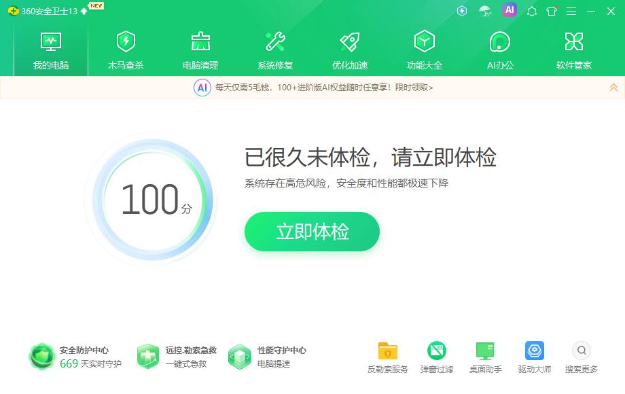Screen dimensions: 625x394
Task: Click the 远控.勒索急救 label
Action: click(x=192, y=350)
